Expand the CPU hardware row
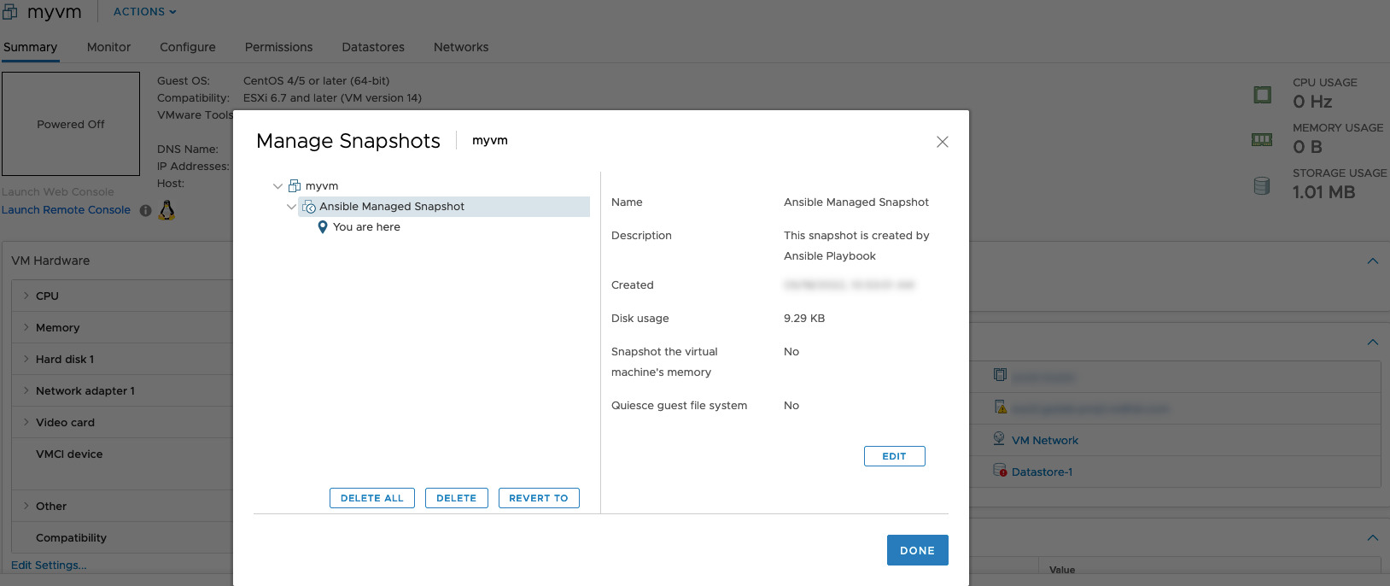The image size is (1390, 586). coord(26,296)
